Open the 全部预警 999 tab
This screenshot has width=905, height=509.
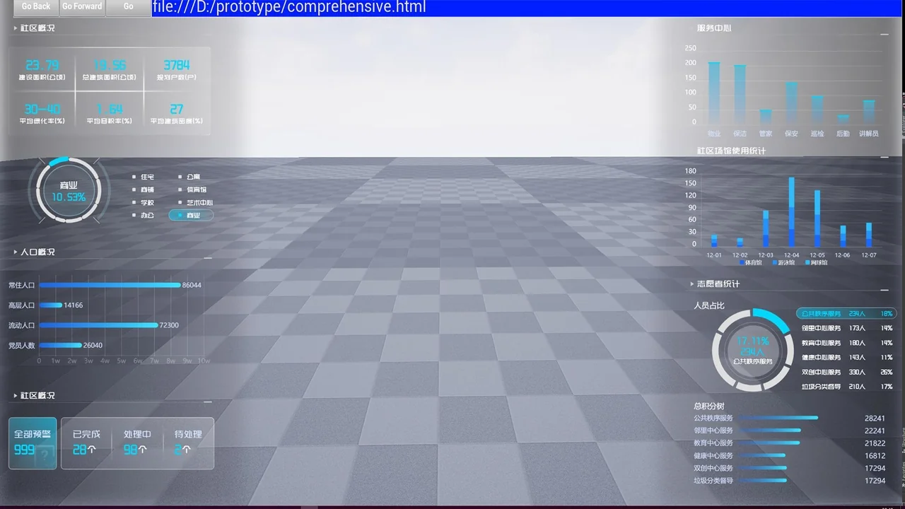pos(33,443)
